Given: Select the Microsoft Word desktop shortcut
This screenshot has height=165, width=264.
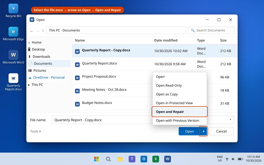Looking at the screenshot, I should click(x=13, y=57).
